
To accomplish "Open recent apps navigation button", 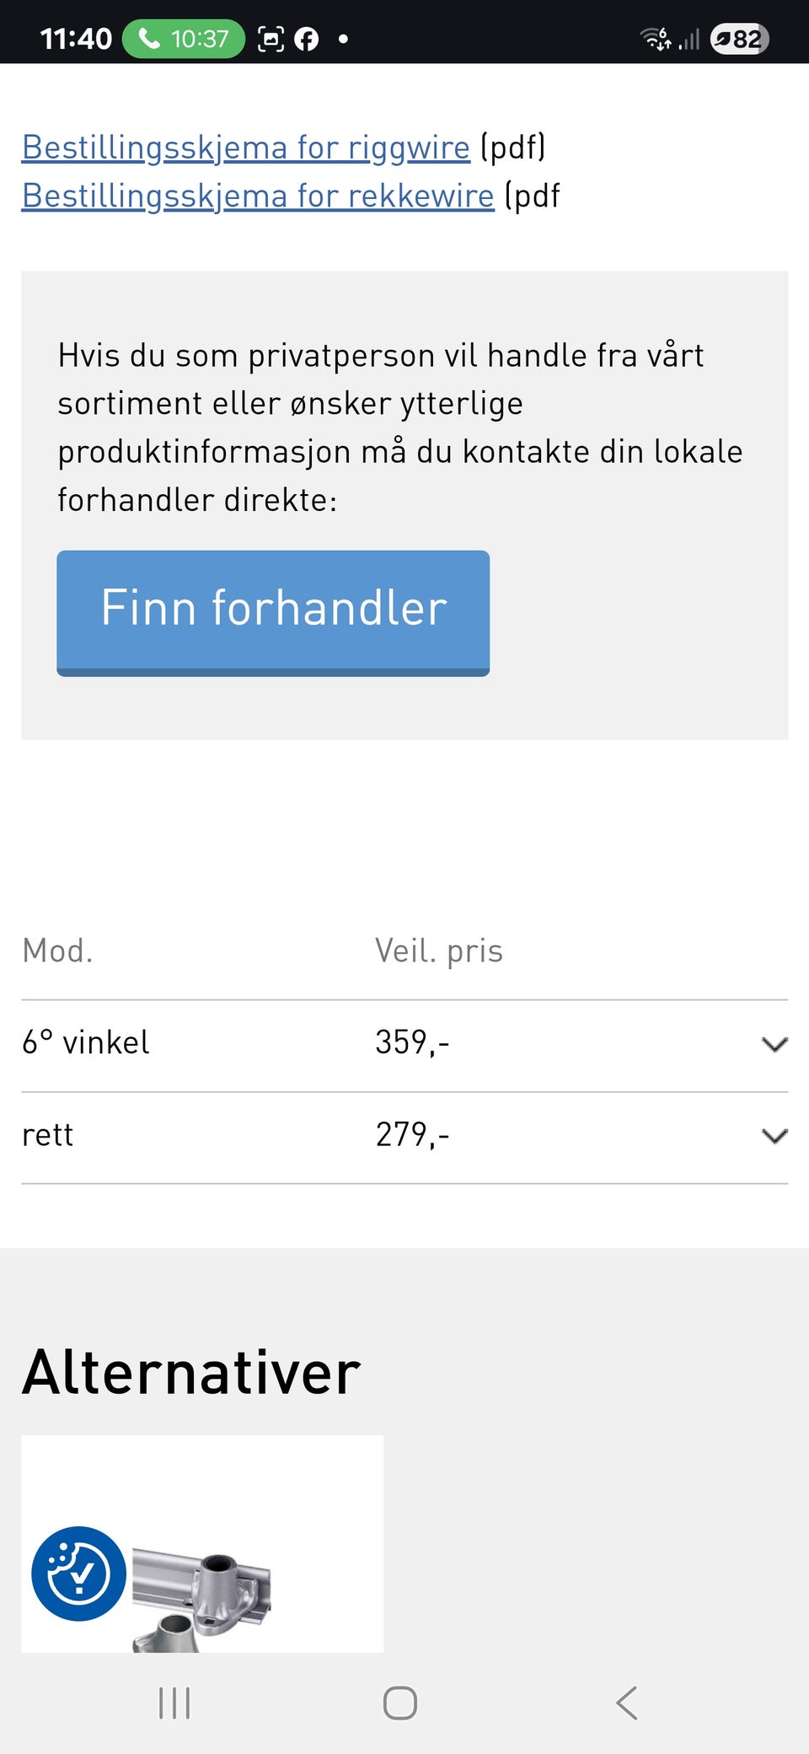I will pyautogui.click(x=174, y=1703).
